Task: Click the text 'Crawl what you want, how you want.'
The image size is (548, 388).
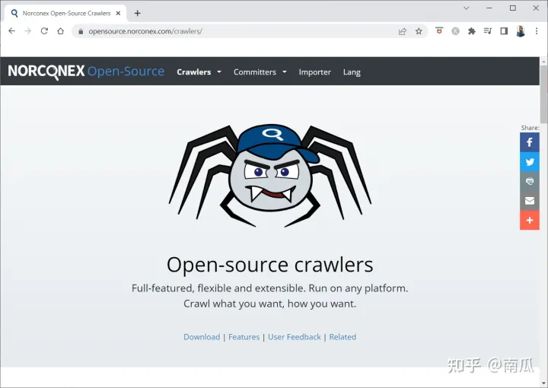Action: [x=269, y=304]
